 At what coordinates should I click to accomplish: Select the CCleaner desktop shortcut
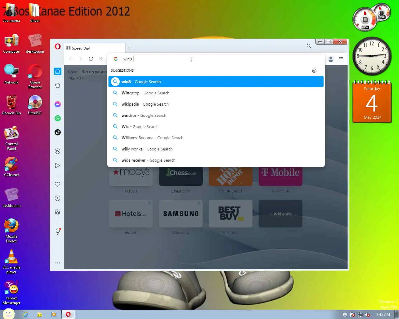[x=12, y=167]
